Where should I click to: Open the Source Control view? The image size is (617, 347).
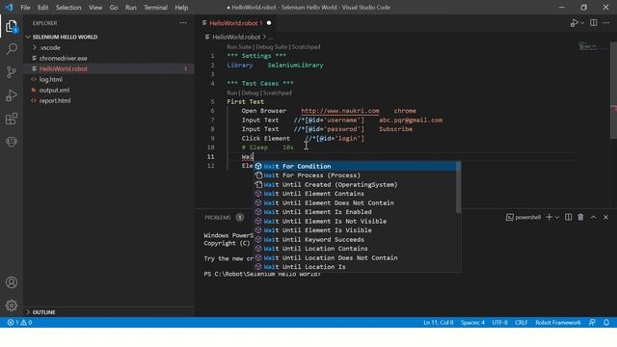coord(12,72)
